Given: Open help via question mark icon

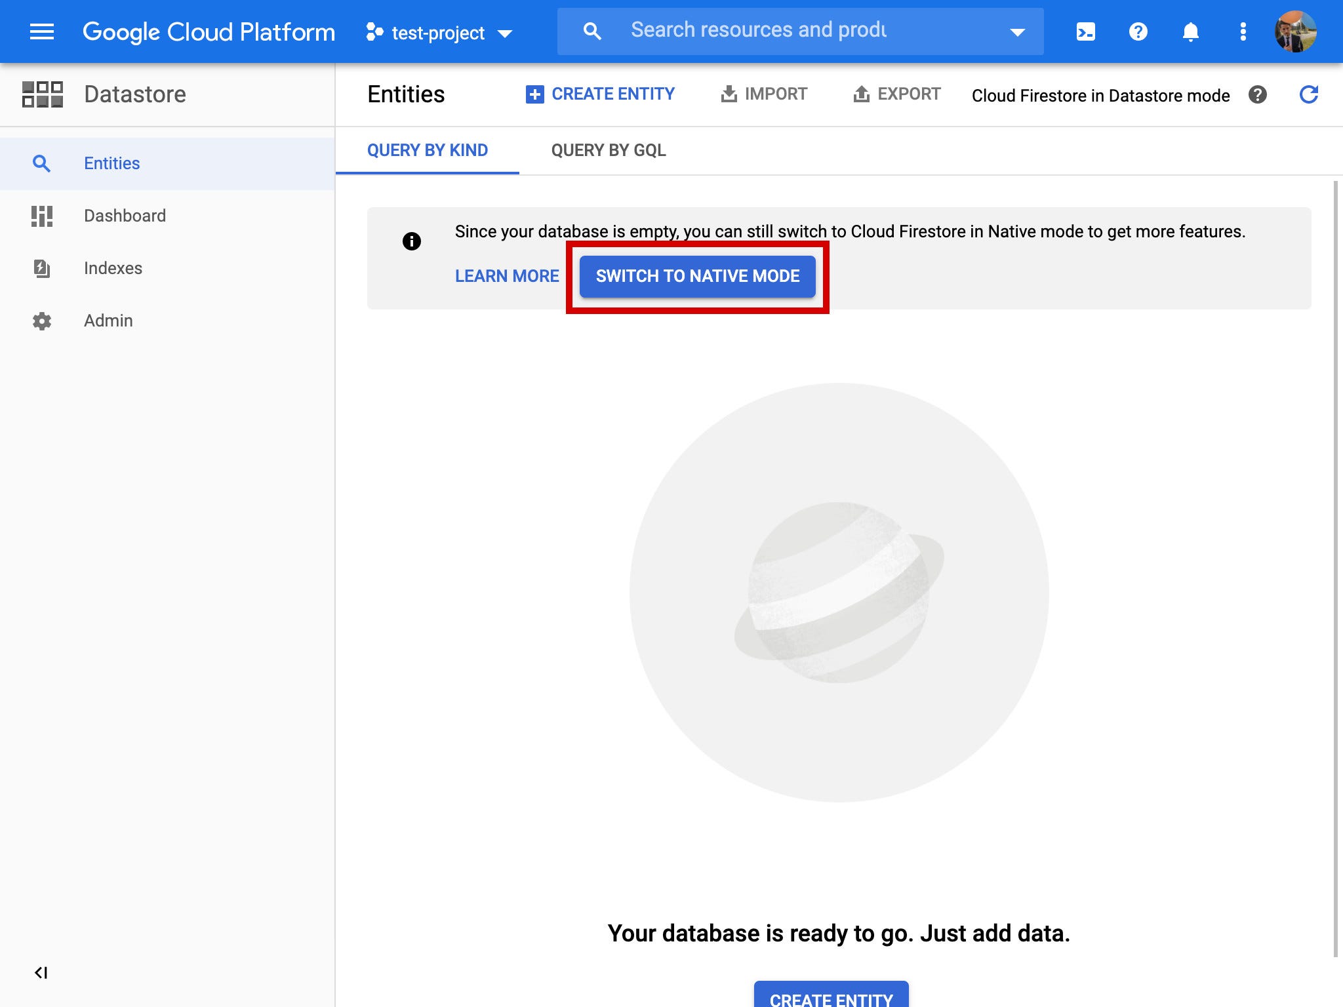Looking at the screenshot, I should (1138, 31).
